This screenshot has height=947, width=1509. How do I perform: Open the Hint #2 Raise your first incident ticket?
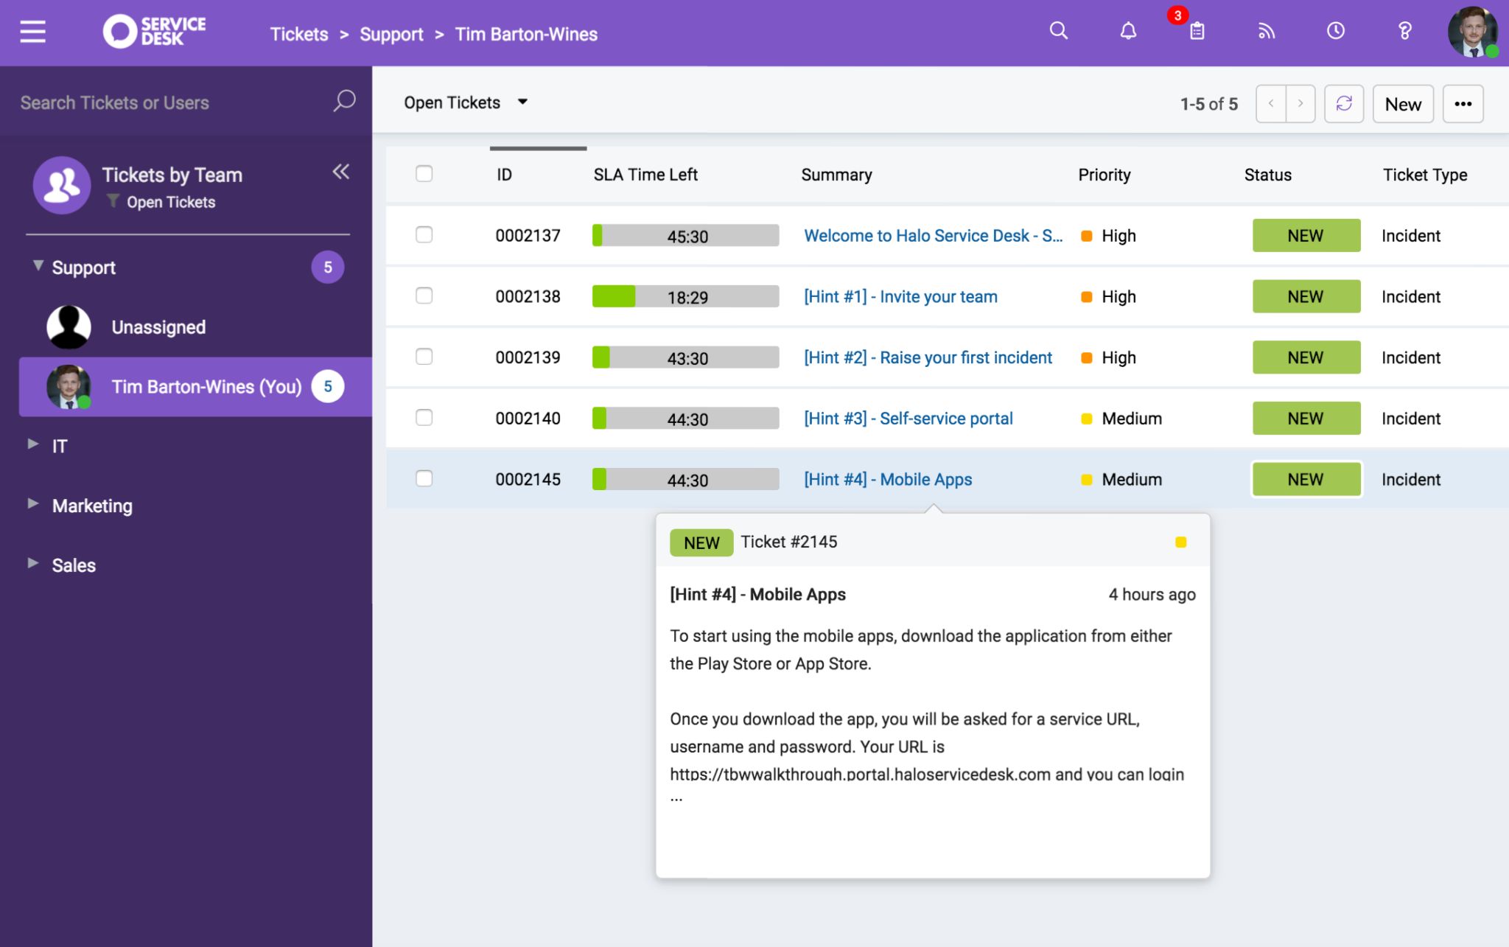coord(927,357)
